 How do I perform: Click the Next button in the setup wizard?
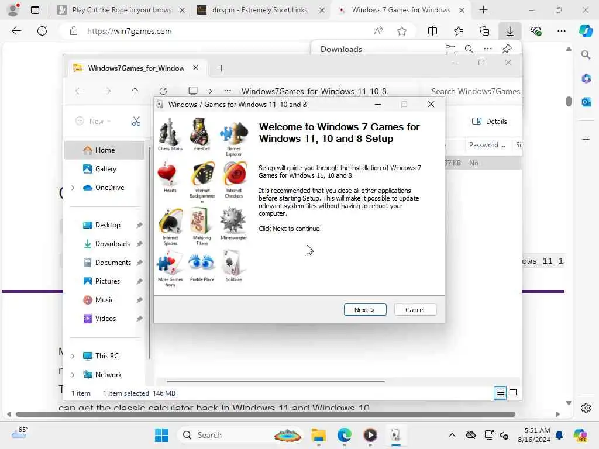click(365, 310)
